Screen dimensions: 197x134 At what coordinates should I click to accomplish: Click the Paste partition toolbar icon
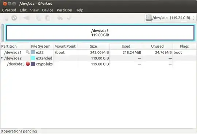coord(48,18)
